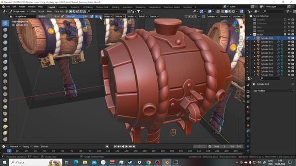The image size is (296, 166).
Task: Open the Add Modifier dropdown
Action: [x=273, y=91]
